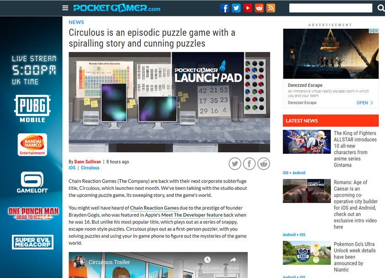Image resolution: width=385 pixels, height=278 pixels.
Task: Open Pocket Gamer Reddit icon in header
Action: [x=259, y=8]
